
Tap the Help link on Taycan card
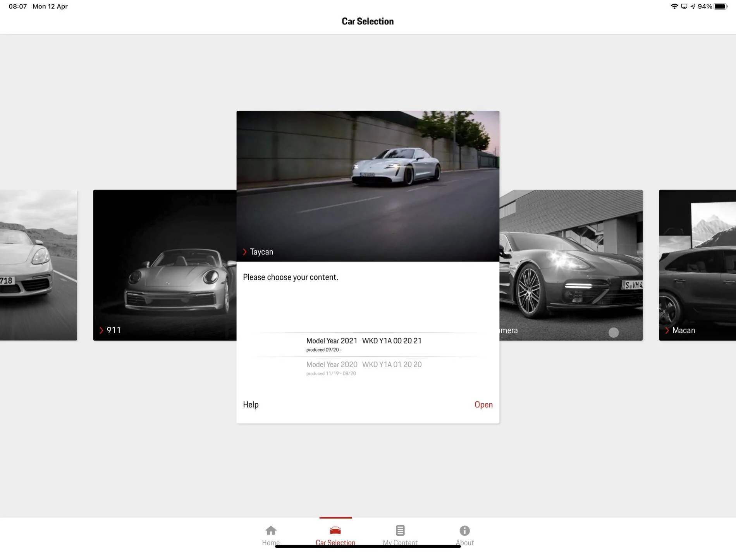(251, 404)
